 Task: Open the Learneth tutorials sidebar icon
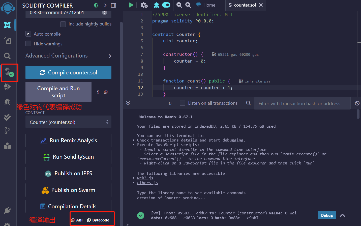pos(7,146)
